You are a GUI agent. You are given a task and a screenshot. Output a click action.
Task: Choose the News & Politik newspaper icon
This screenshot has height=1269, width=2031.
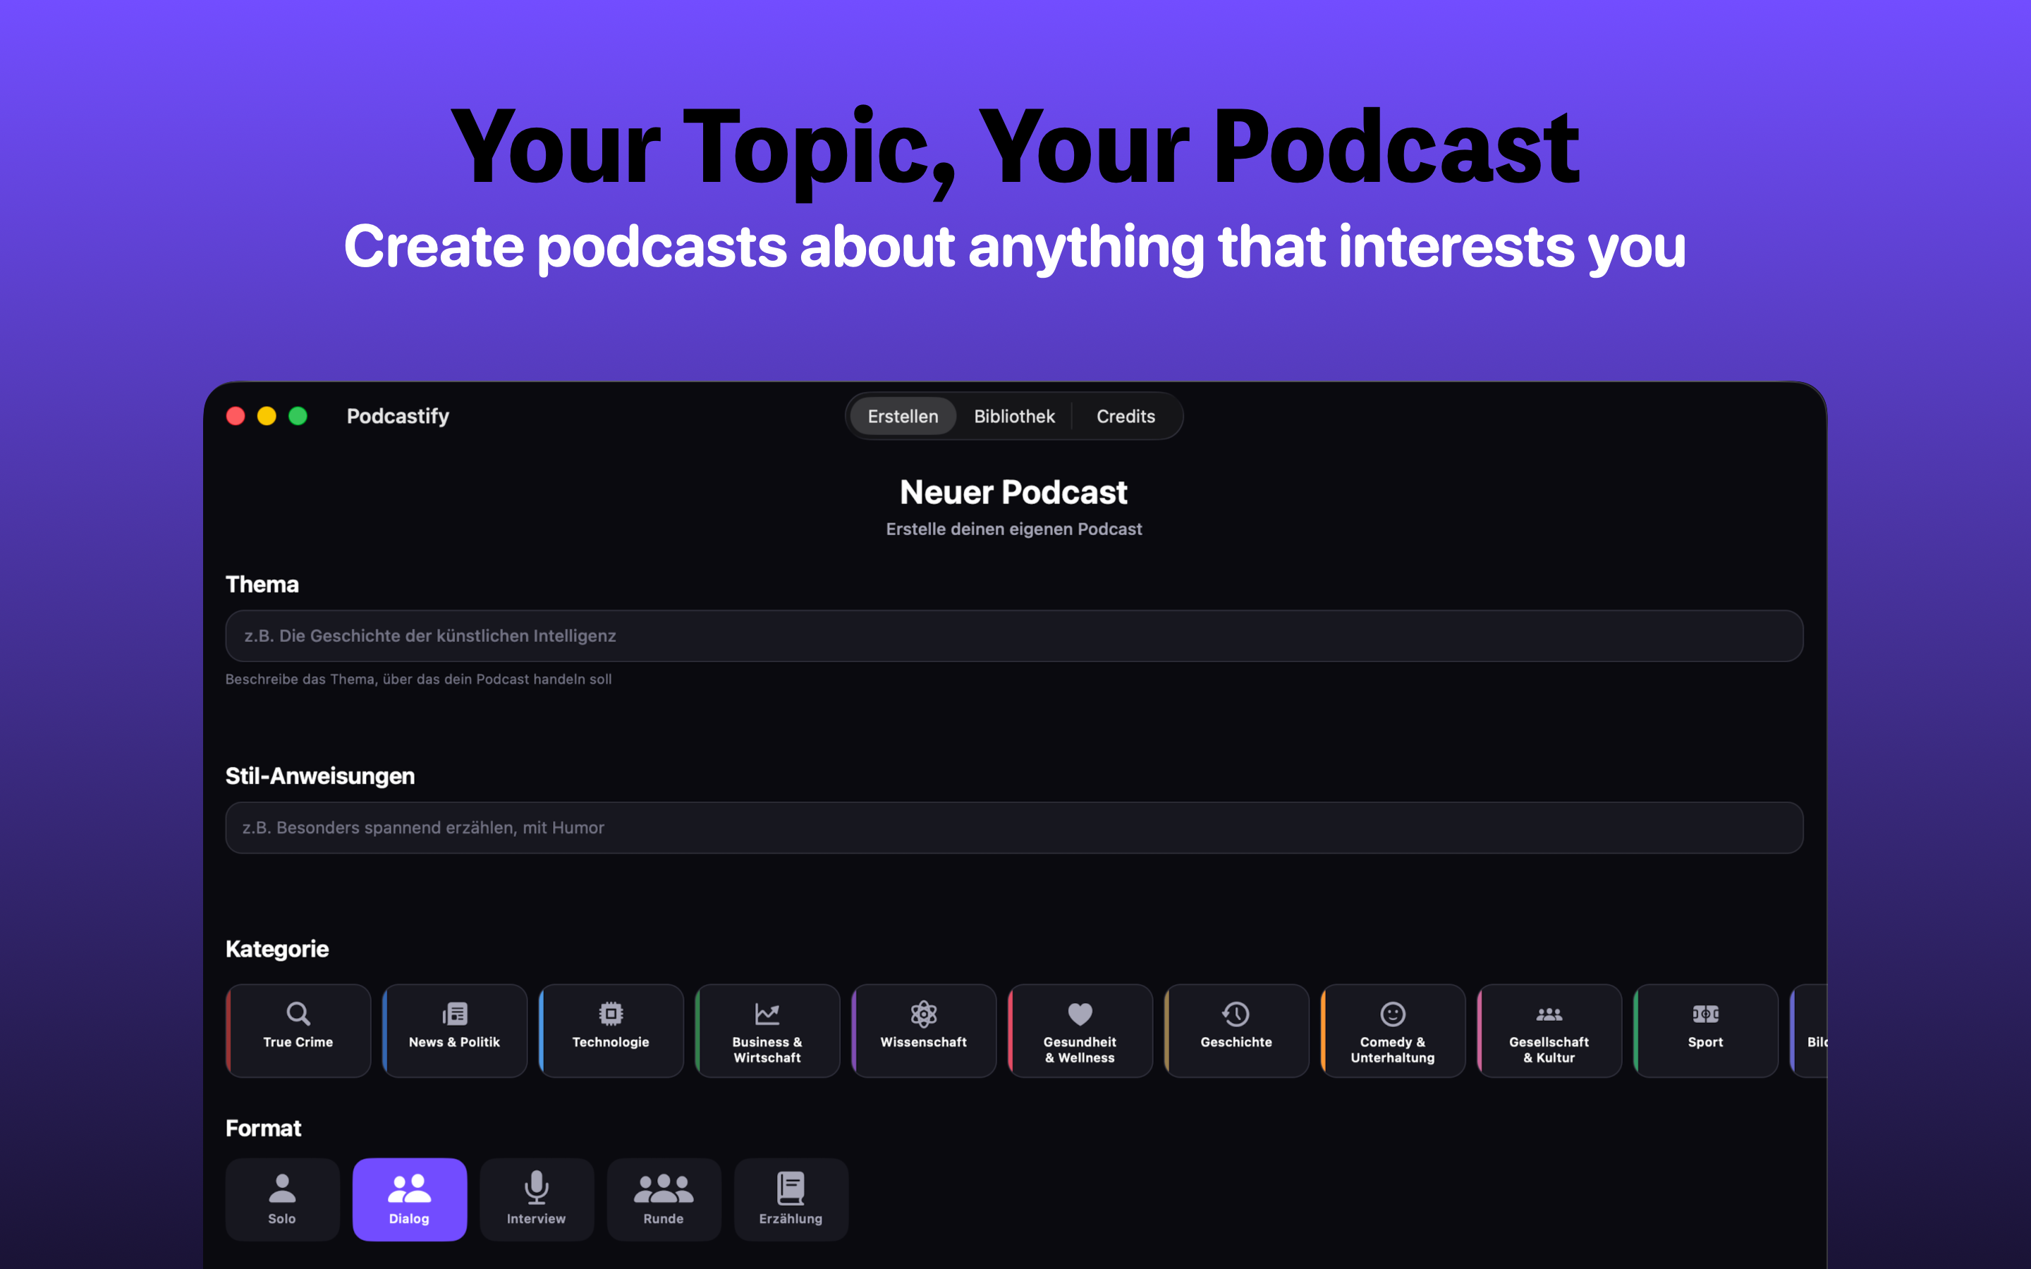455,1014
